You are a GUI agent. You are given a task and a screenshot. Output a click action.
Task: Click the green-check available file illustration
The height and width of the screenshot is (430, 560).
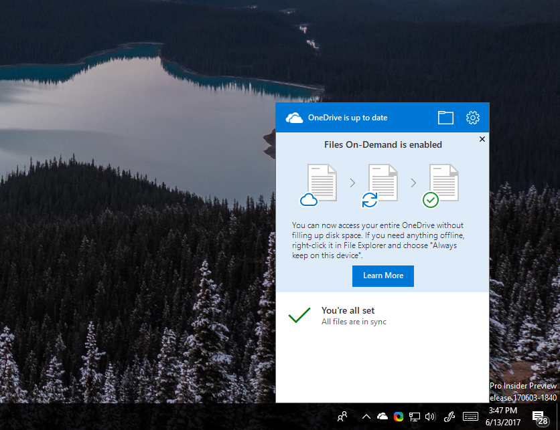[441, 185]
